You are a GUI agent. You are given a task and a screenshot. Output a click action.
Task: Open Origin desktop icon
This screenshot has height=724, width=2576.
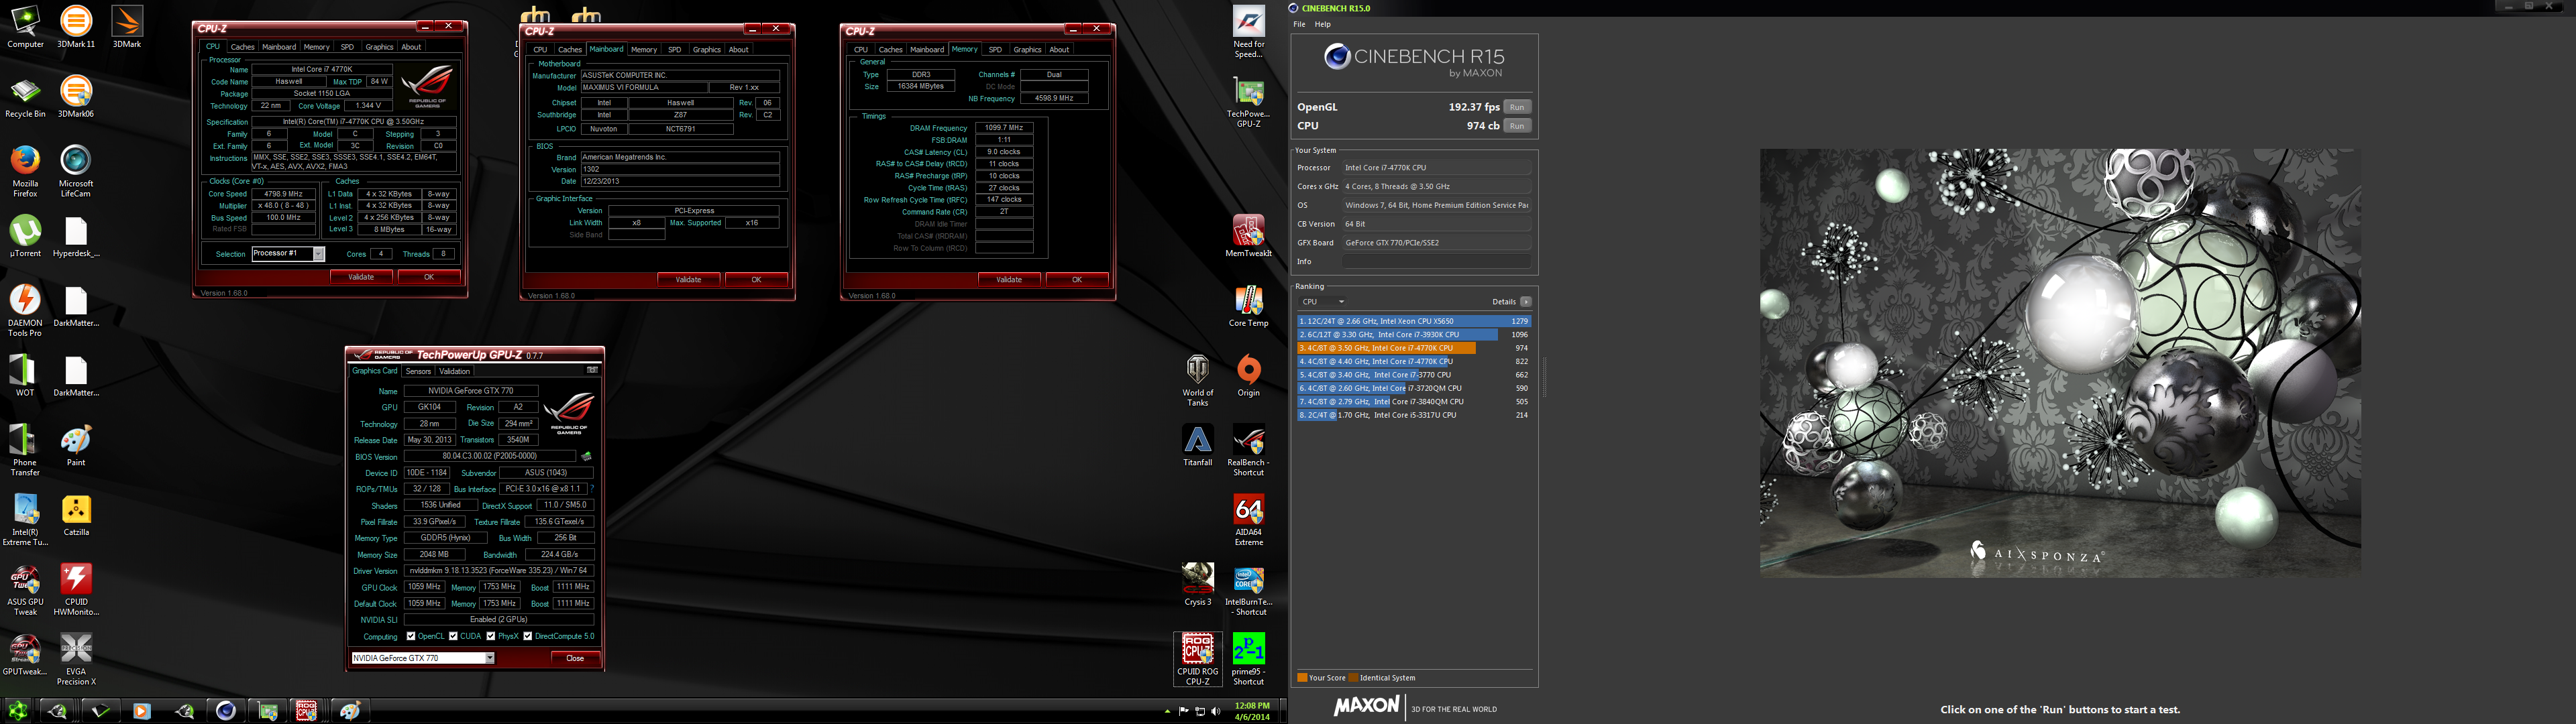click(1249, 376)
